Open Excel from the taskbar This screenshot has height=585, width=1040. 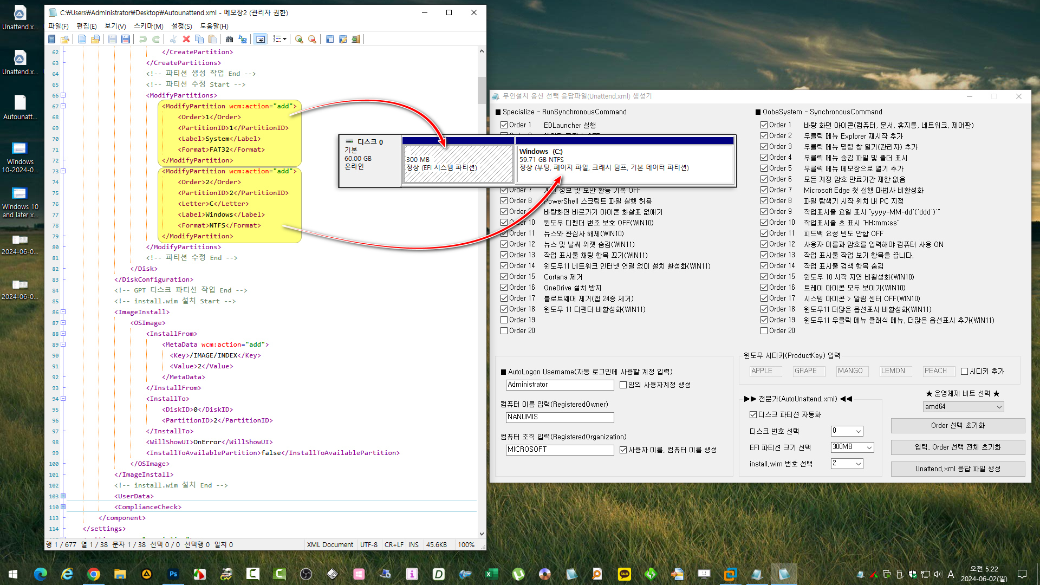(x=491, y=574)
